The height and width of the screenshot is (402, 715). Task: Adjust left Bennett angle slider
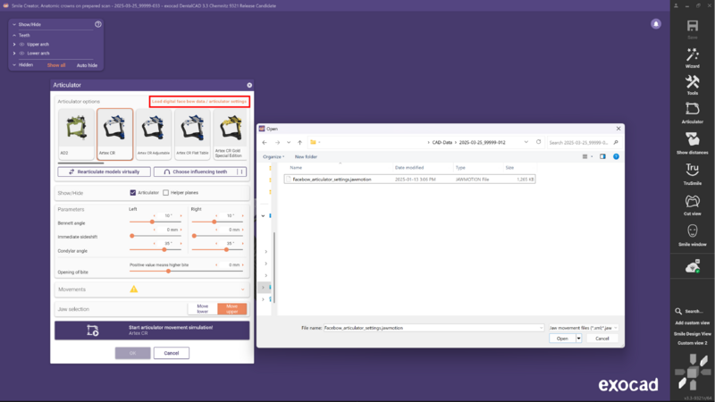152,222
